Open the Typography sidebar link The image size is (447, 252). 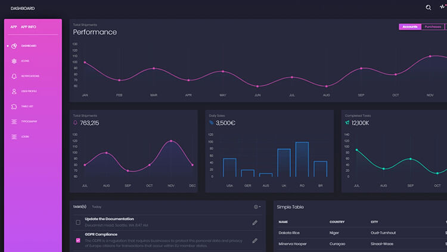tap(29, 121)
